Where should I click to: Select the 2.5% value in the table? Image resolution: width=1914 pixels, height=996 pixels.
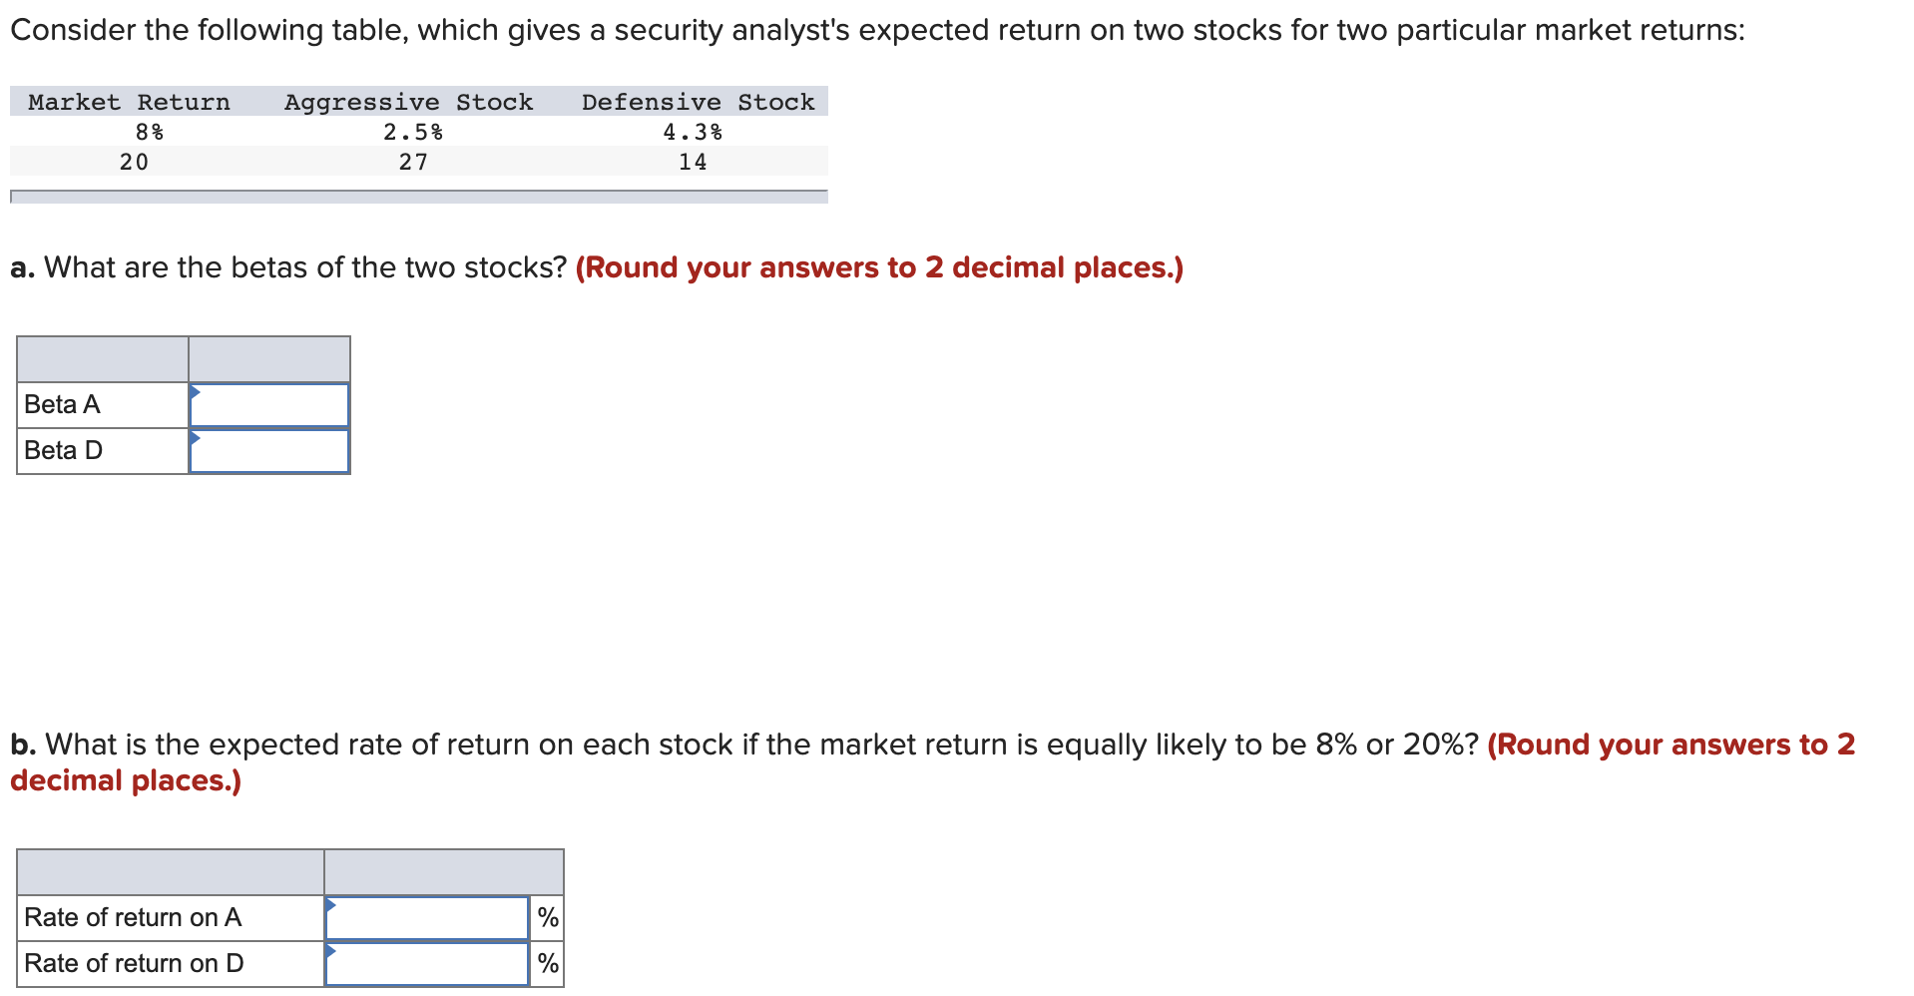click(x=413, y=131)
